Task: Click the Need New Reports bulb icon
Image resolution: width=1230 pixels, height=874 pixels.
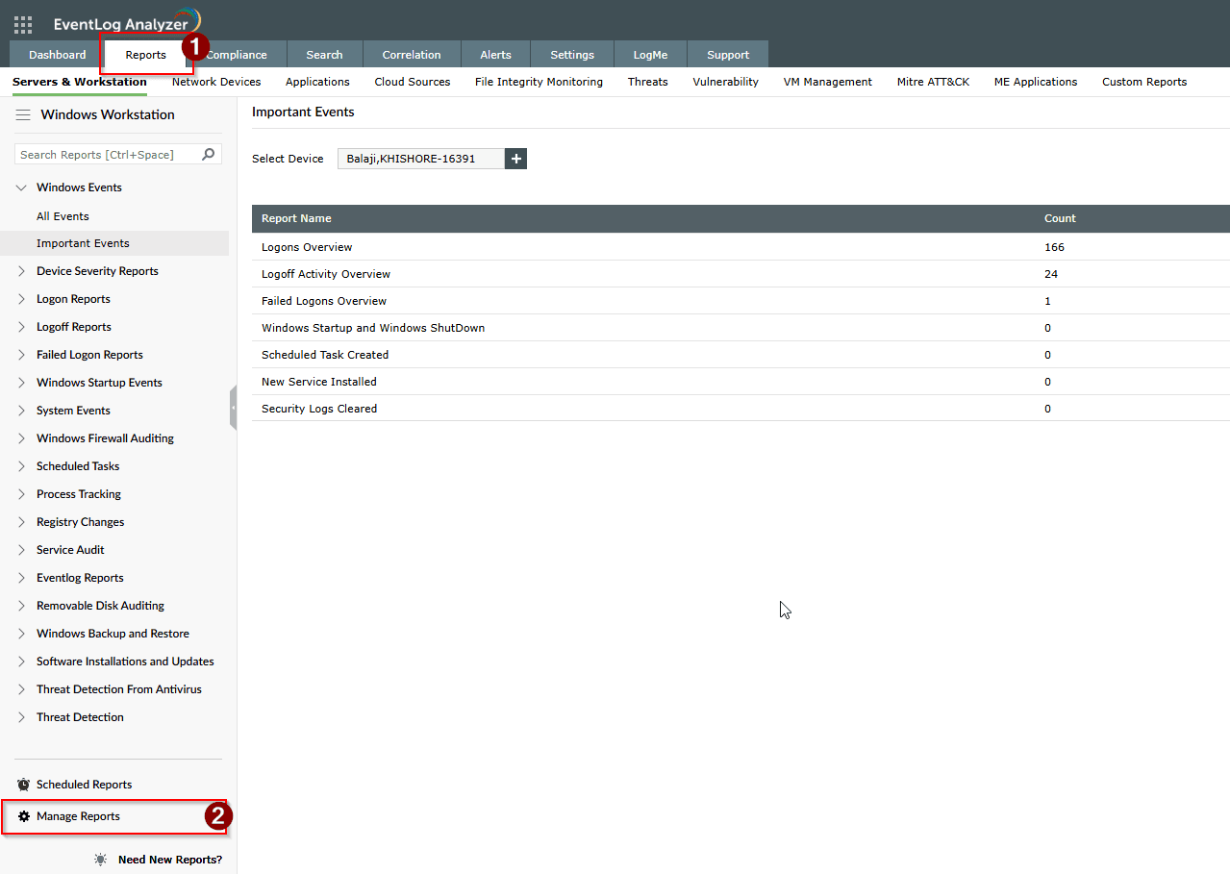Action: [101, 860]
